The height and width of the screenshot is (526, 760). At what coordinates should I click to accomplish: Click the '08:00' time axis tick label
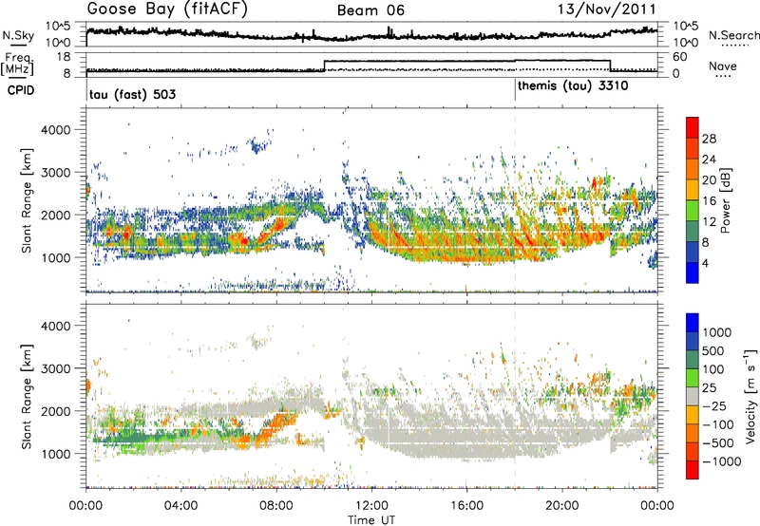pos(276,506)
